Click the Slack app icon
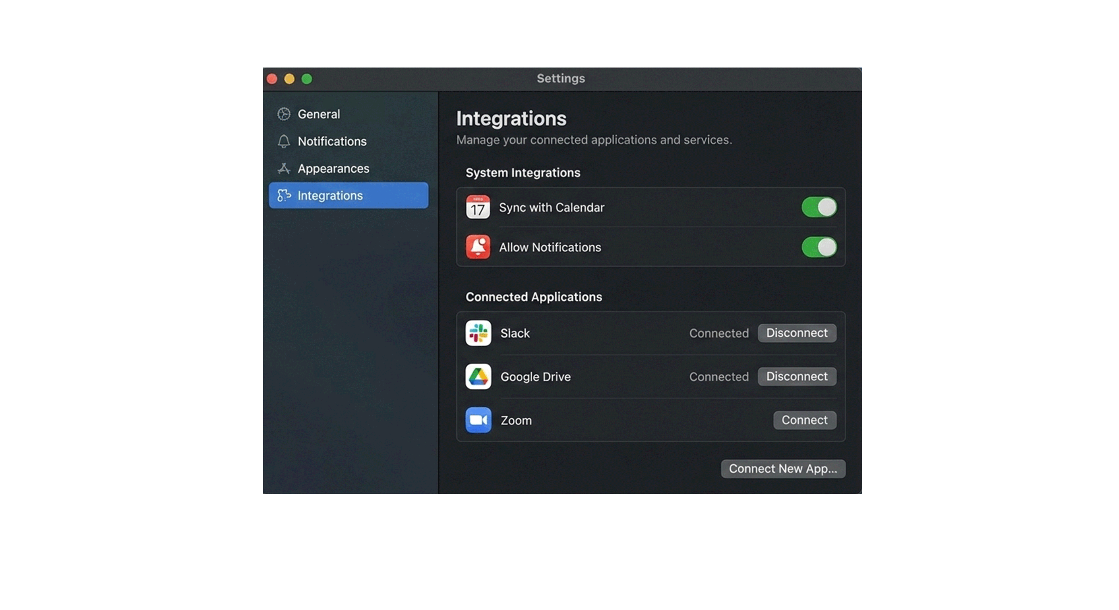The width and height of the screenshot is (1119, 610). click(x=478, y=333)
